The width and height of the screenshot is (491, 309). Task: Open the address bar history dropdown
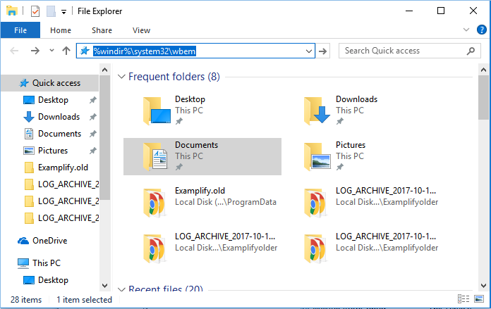point(308,51)
